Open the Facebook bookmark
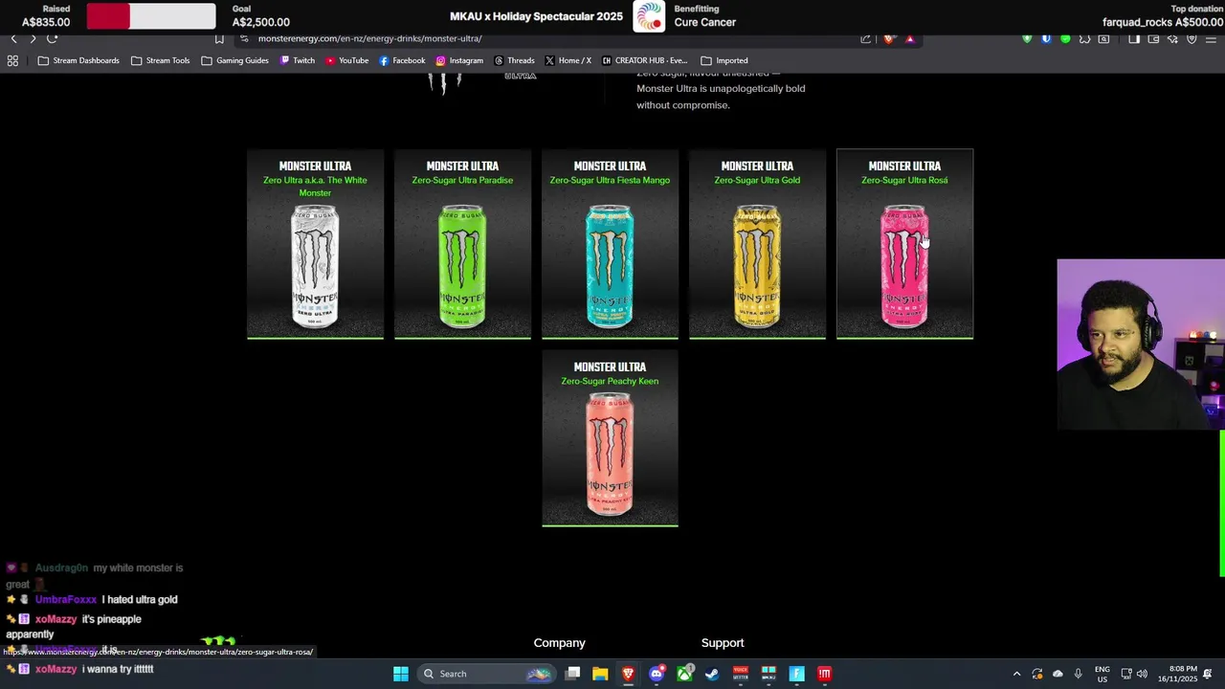The image size is (1225, 689). coord(402,60)
